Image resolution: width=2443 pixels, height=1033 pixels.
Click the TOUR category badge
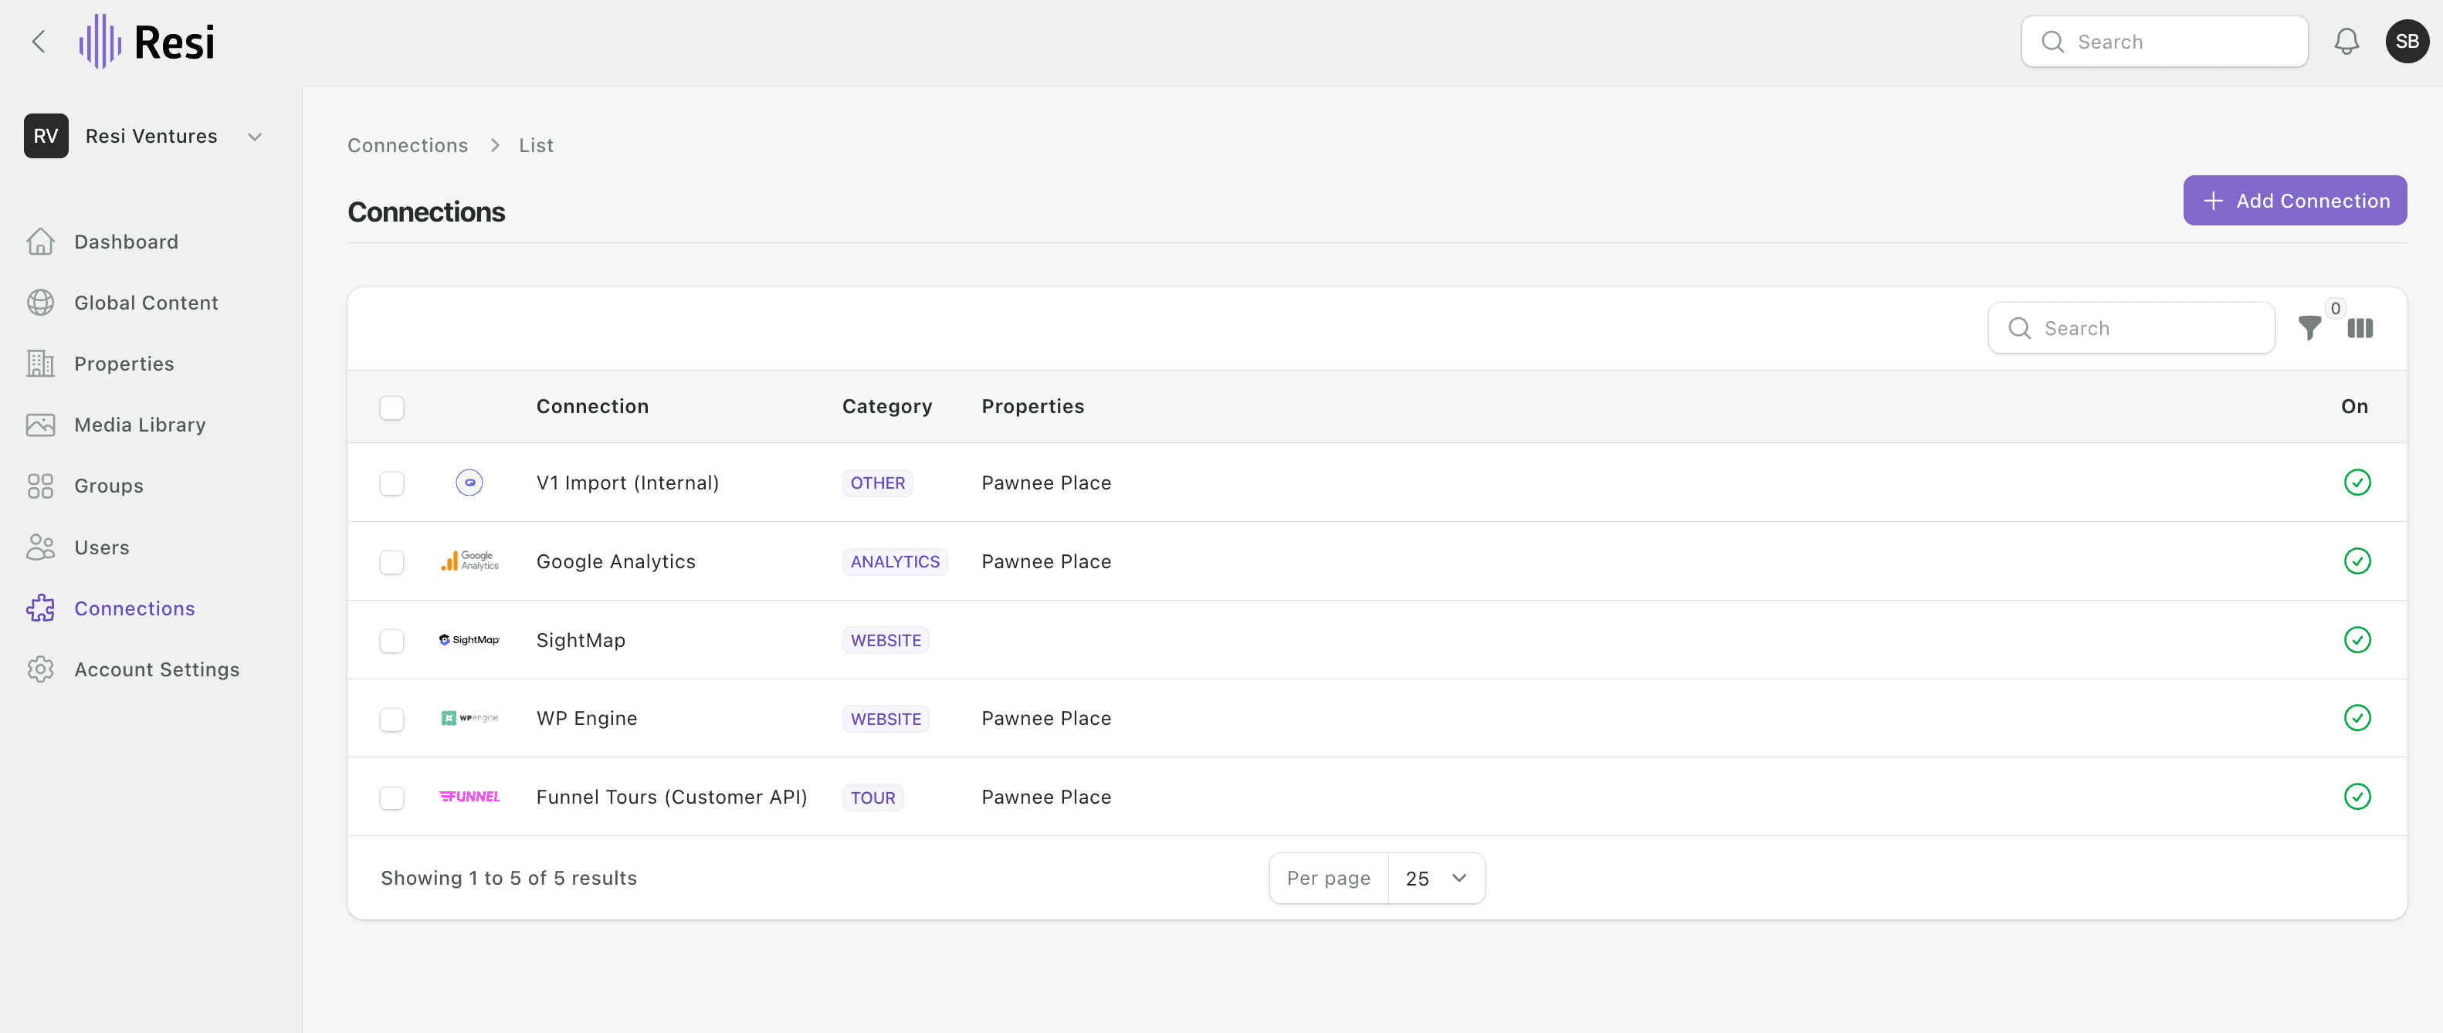tap(872, 799)
